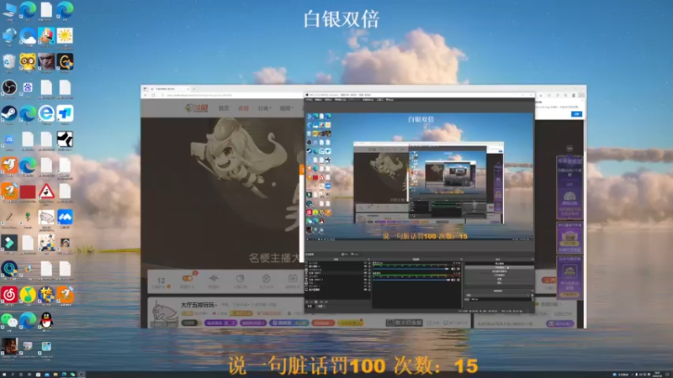Open the Recycle Bin on the desktop
The width and height of the screenshot is (673, 378).
point(9,62)
